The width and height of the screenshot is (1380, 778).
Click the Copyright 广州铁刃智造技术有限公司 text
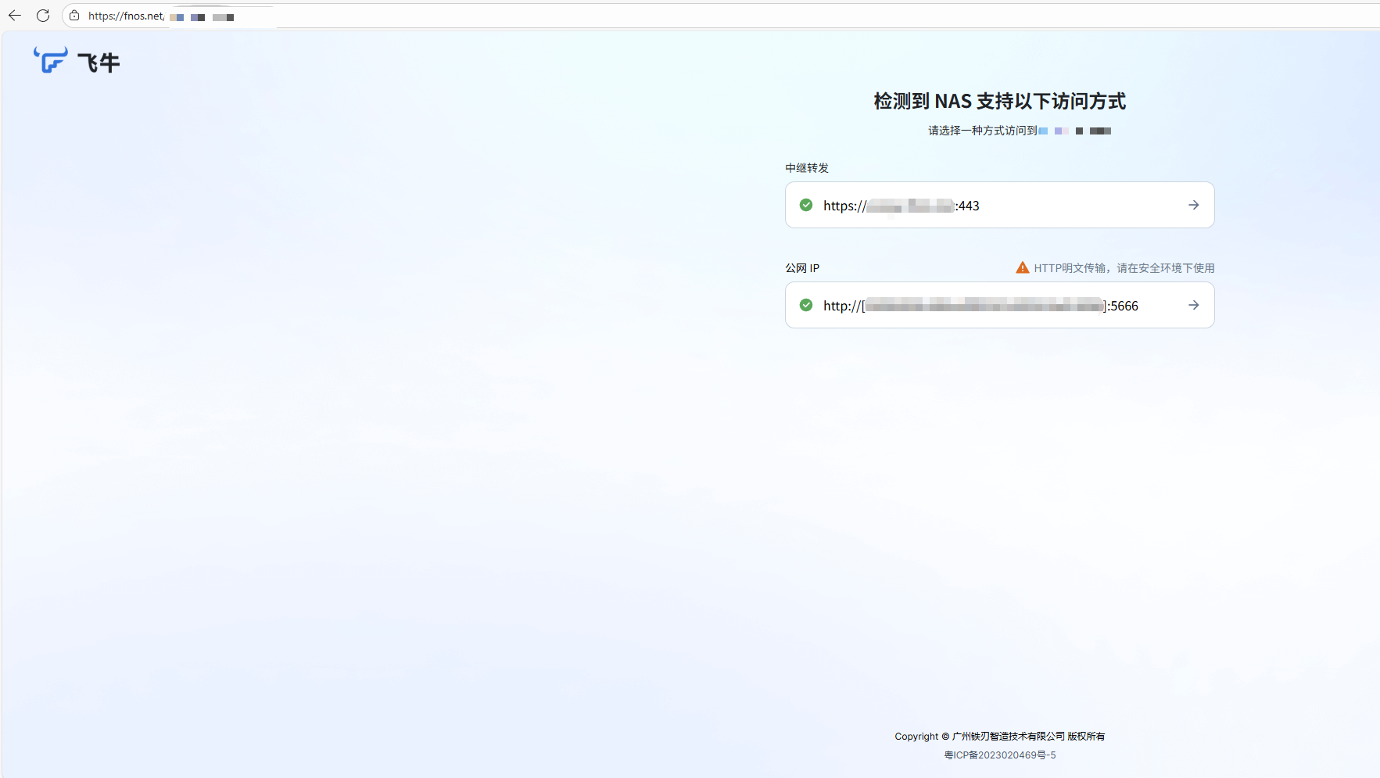tap(1000, 737)
